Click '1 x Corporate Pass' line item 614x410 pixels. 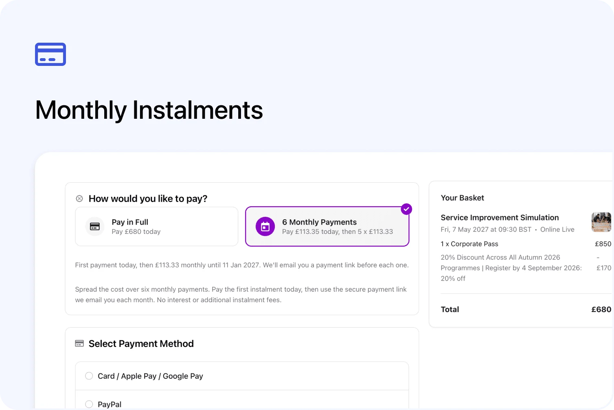pyautogui.click(x=469, y=244)
